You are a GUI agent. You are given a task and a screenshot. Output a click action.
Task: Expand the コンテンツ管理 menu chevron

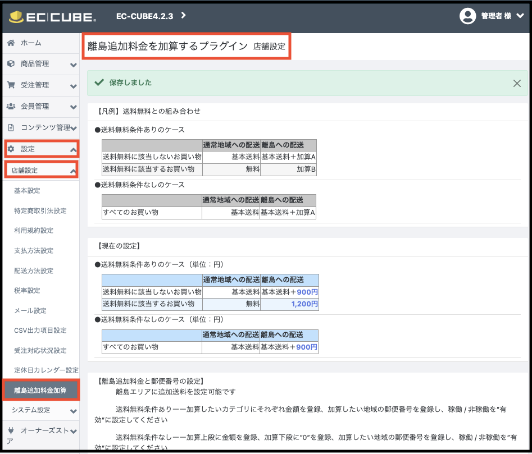[x=73, y=128]
